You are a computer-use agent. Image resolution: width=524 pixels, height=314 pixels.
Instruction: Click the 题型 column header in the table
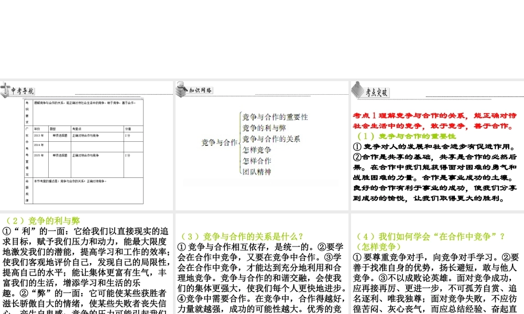click(x=53, y=129)
